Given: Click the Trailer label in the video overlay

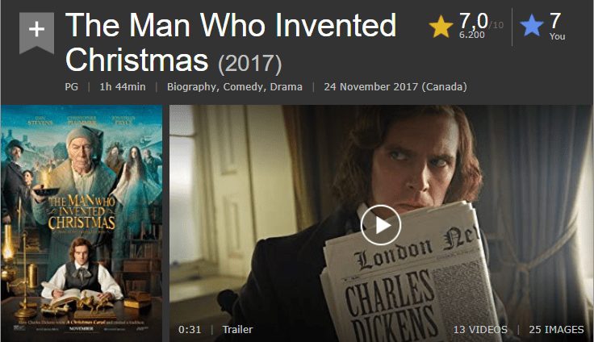Looking at the screenshot, I should tap(237, 330).
